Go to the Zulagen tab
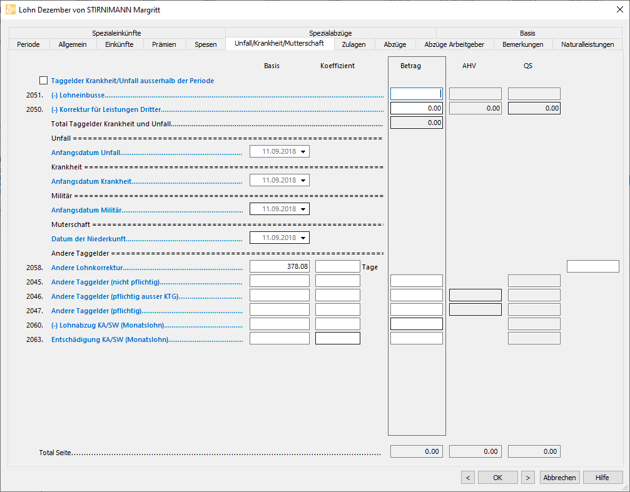 click(354, 44)
